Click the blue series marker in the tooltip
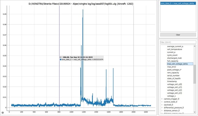The height and width of the screenshot is (116, 198). click(61, 59)
